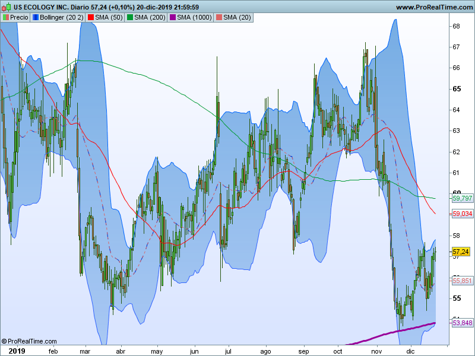Click the abr label on the time axis
Image resolution: width=475 pixels, height=356 pixels.
click(121, 351)
